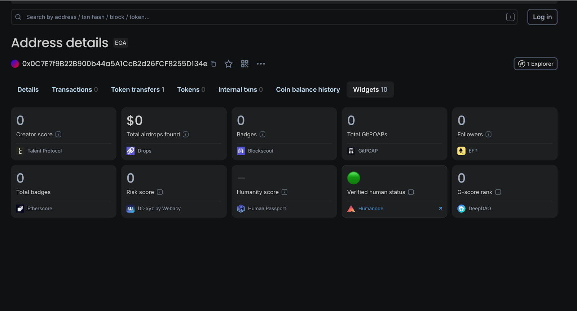Click the Talent Protocol logo icon
Viewport: 577px width, 311px height.
tap(20, 151)
